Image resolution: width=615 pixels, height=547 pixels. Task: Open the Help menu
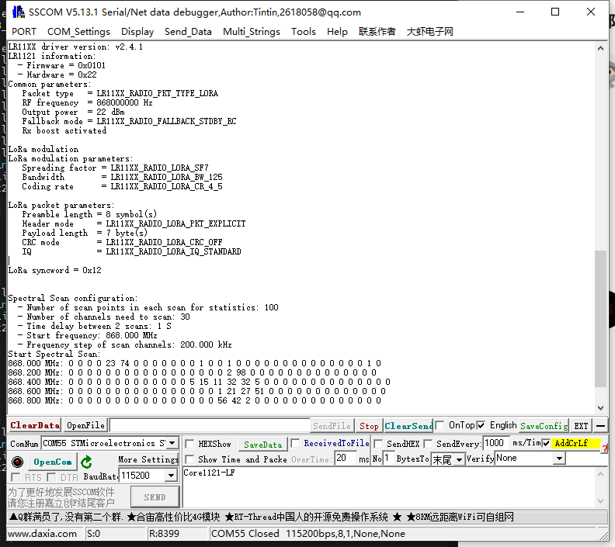click(337, 31)
